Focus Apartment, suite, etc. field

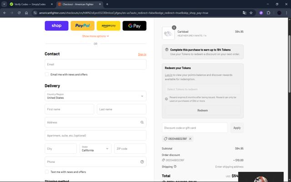pos(95,136)
